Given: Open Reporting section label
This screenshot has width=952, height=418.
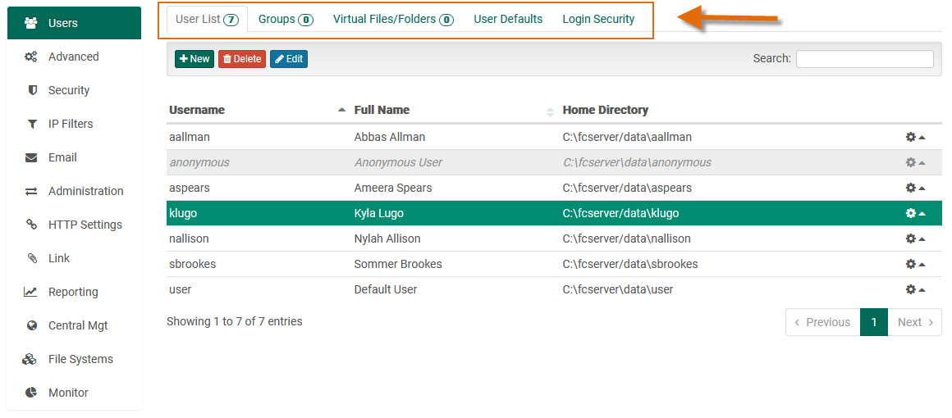Looking at the screenshot, I should coord(73,292).
